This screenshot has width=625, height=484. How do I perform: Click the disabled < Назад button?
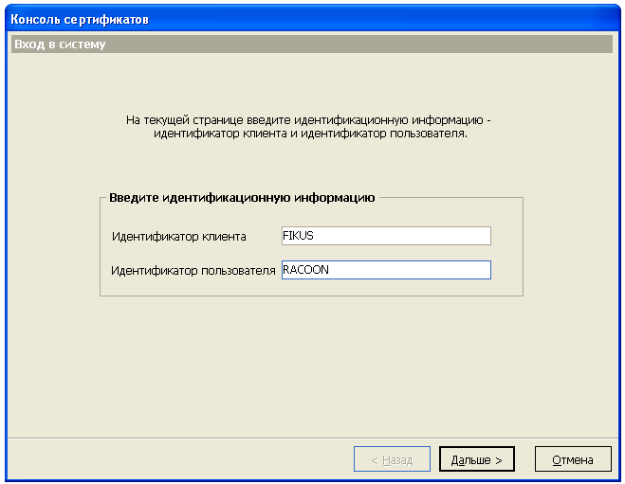(392, 459)
